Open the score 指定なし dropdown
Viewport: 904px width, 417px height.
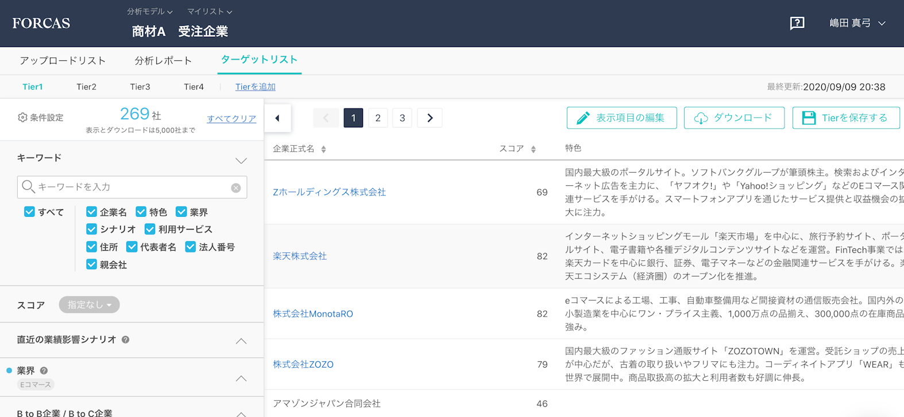[x=89, y=305]
